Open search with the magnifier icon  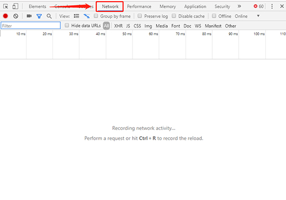pos(49,16)
